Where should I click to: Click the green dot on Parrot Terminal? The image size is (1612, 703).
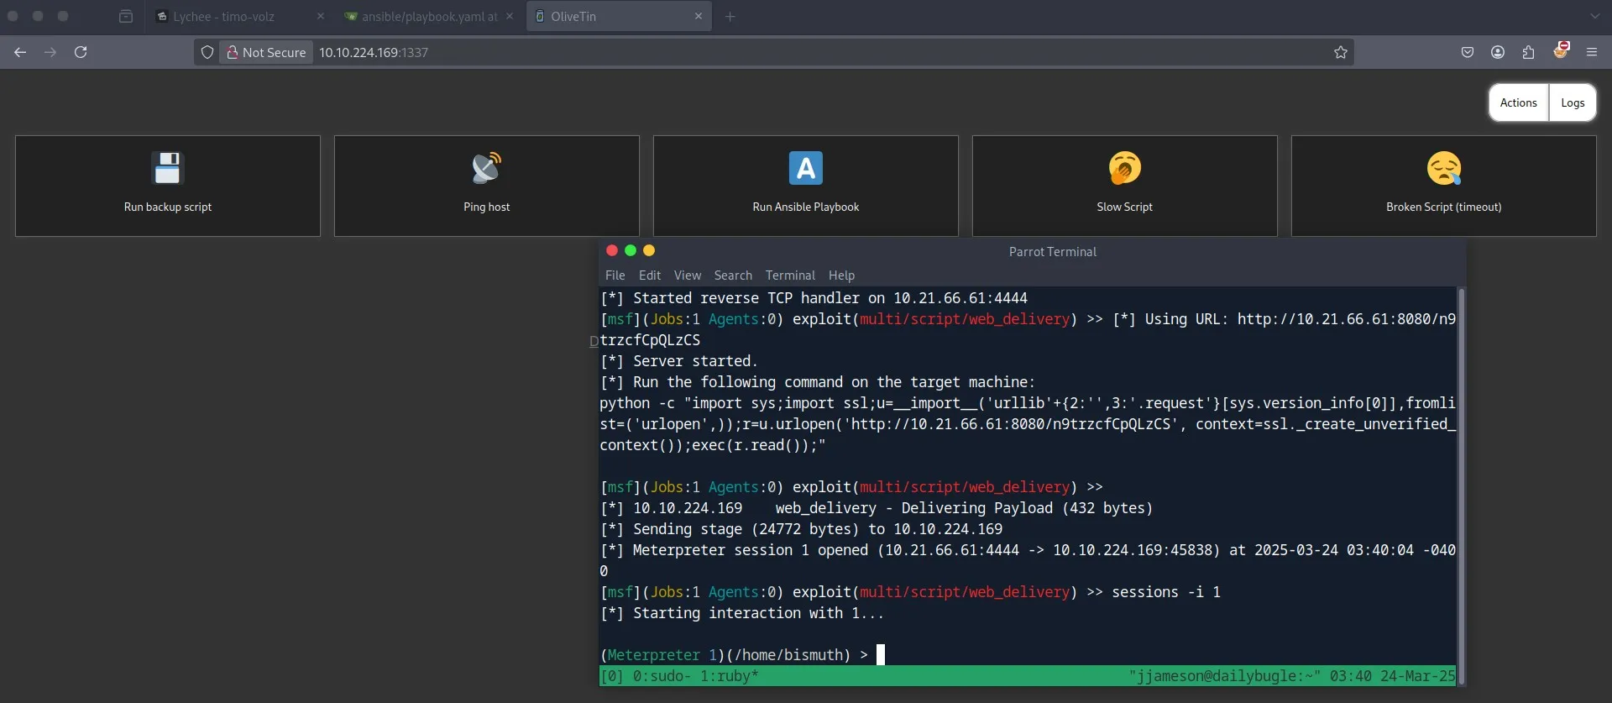point(631,250)
